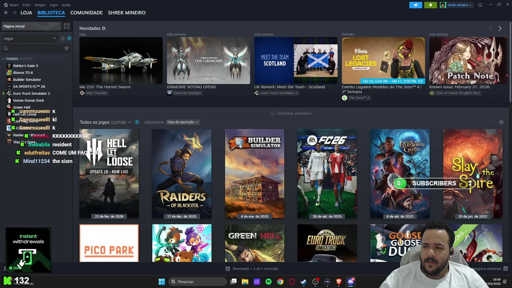Viewport: 512px width, 288px height.
Task: Open the Amigos e conversas chat icon
Action: click(x=506, y=269)
